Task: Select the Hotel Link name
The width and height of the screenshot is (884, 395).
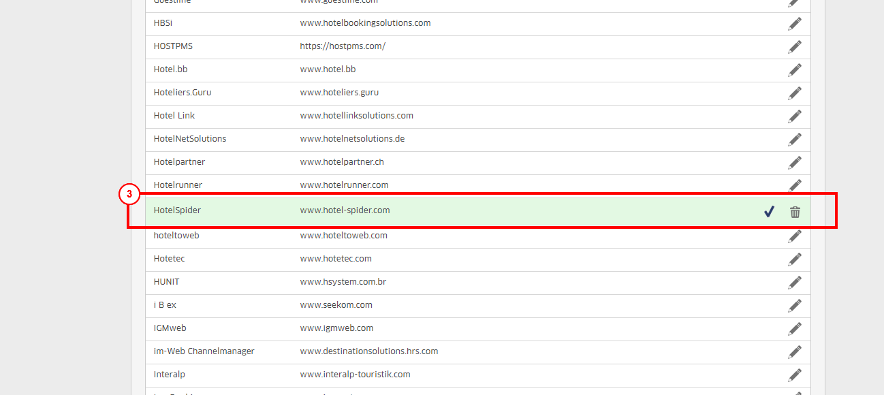Action: coord(174,116)
